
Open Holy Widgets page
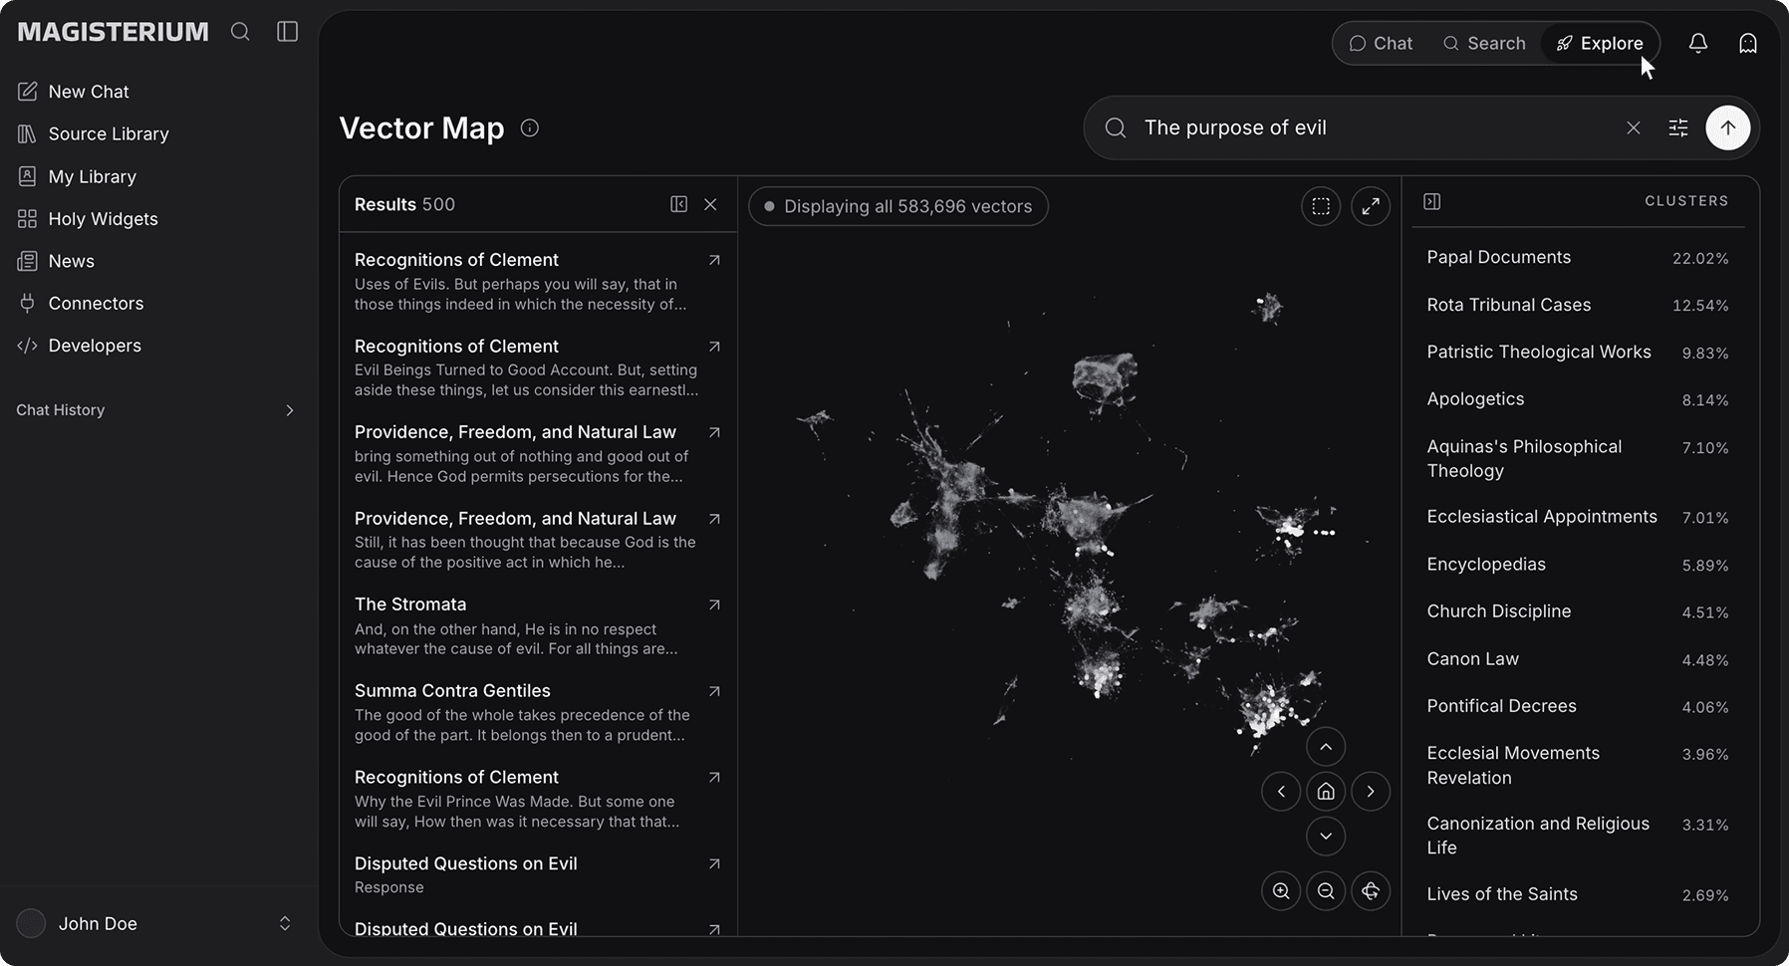tap(88, 218)
